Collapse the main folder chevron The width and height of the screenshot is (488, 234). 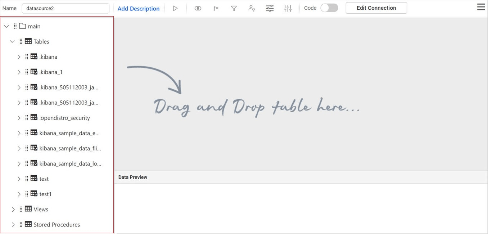click(x=6, y=26)
